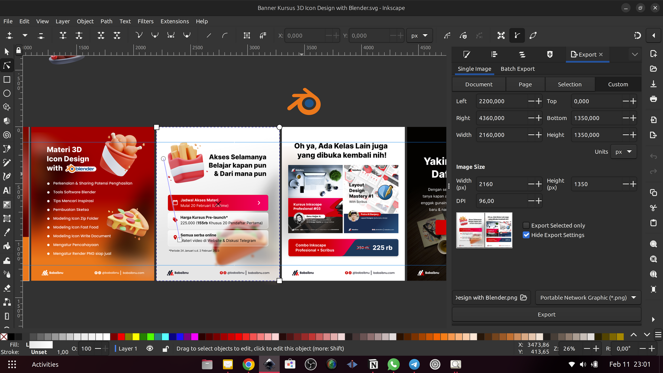Click the Insert new nodes icon
Viewport: 663px width, 373px height.
coord(9,35)
